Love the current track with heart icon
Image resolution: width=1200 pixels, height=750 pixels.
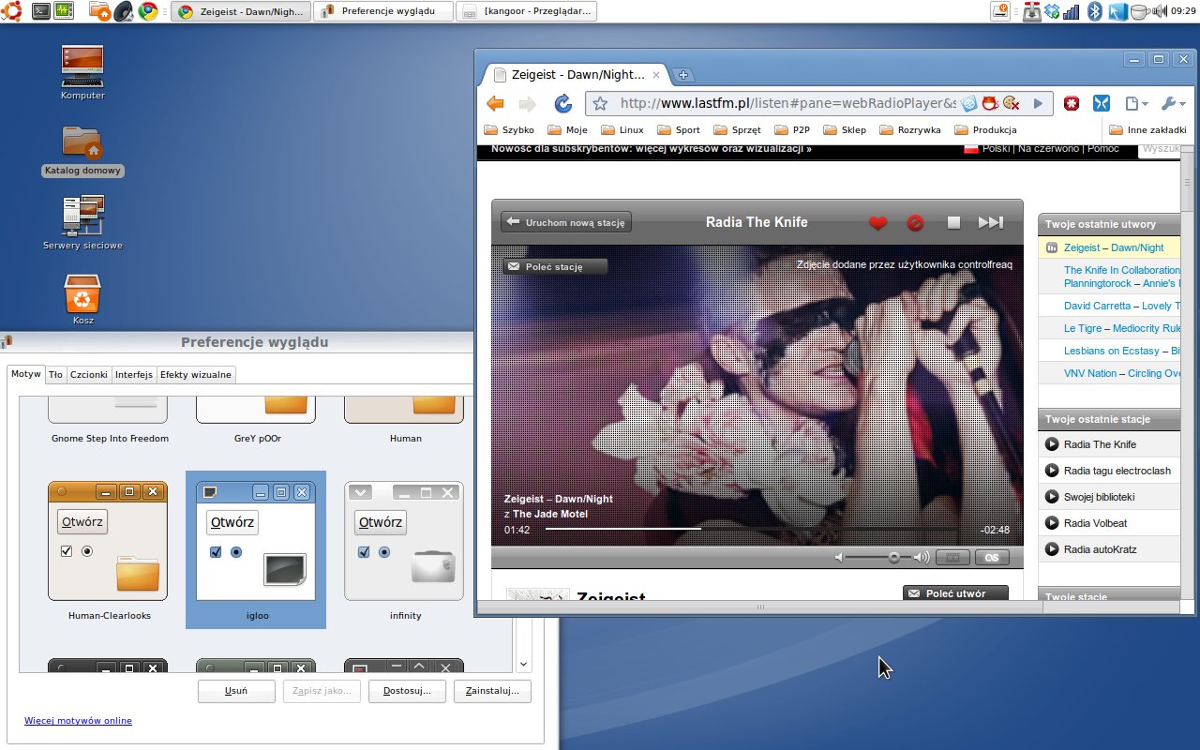pyautogui.click(x=877, y=223)
